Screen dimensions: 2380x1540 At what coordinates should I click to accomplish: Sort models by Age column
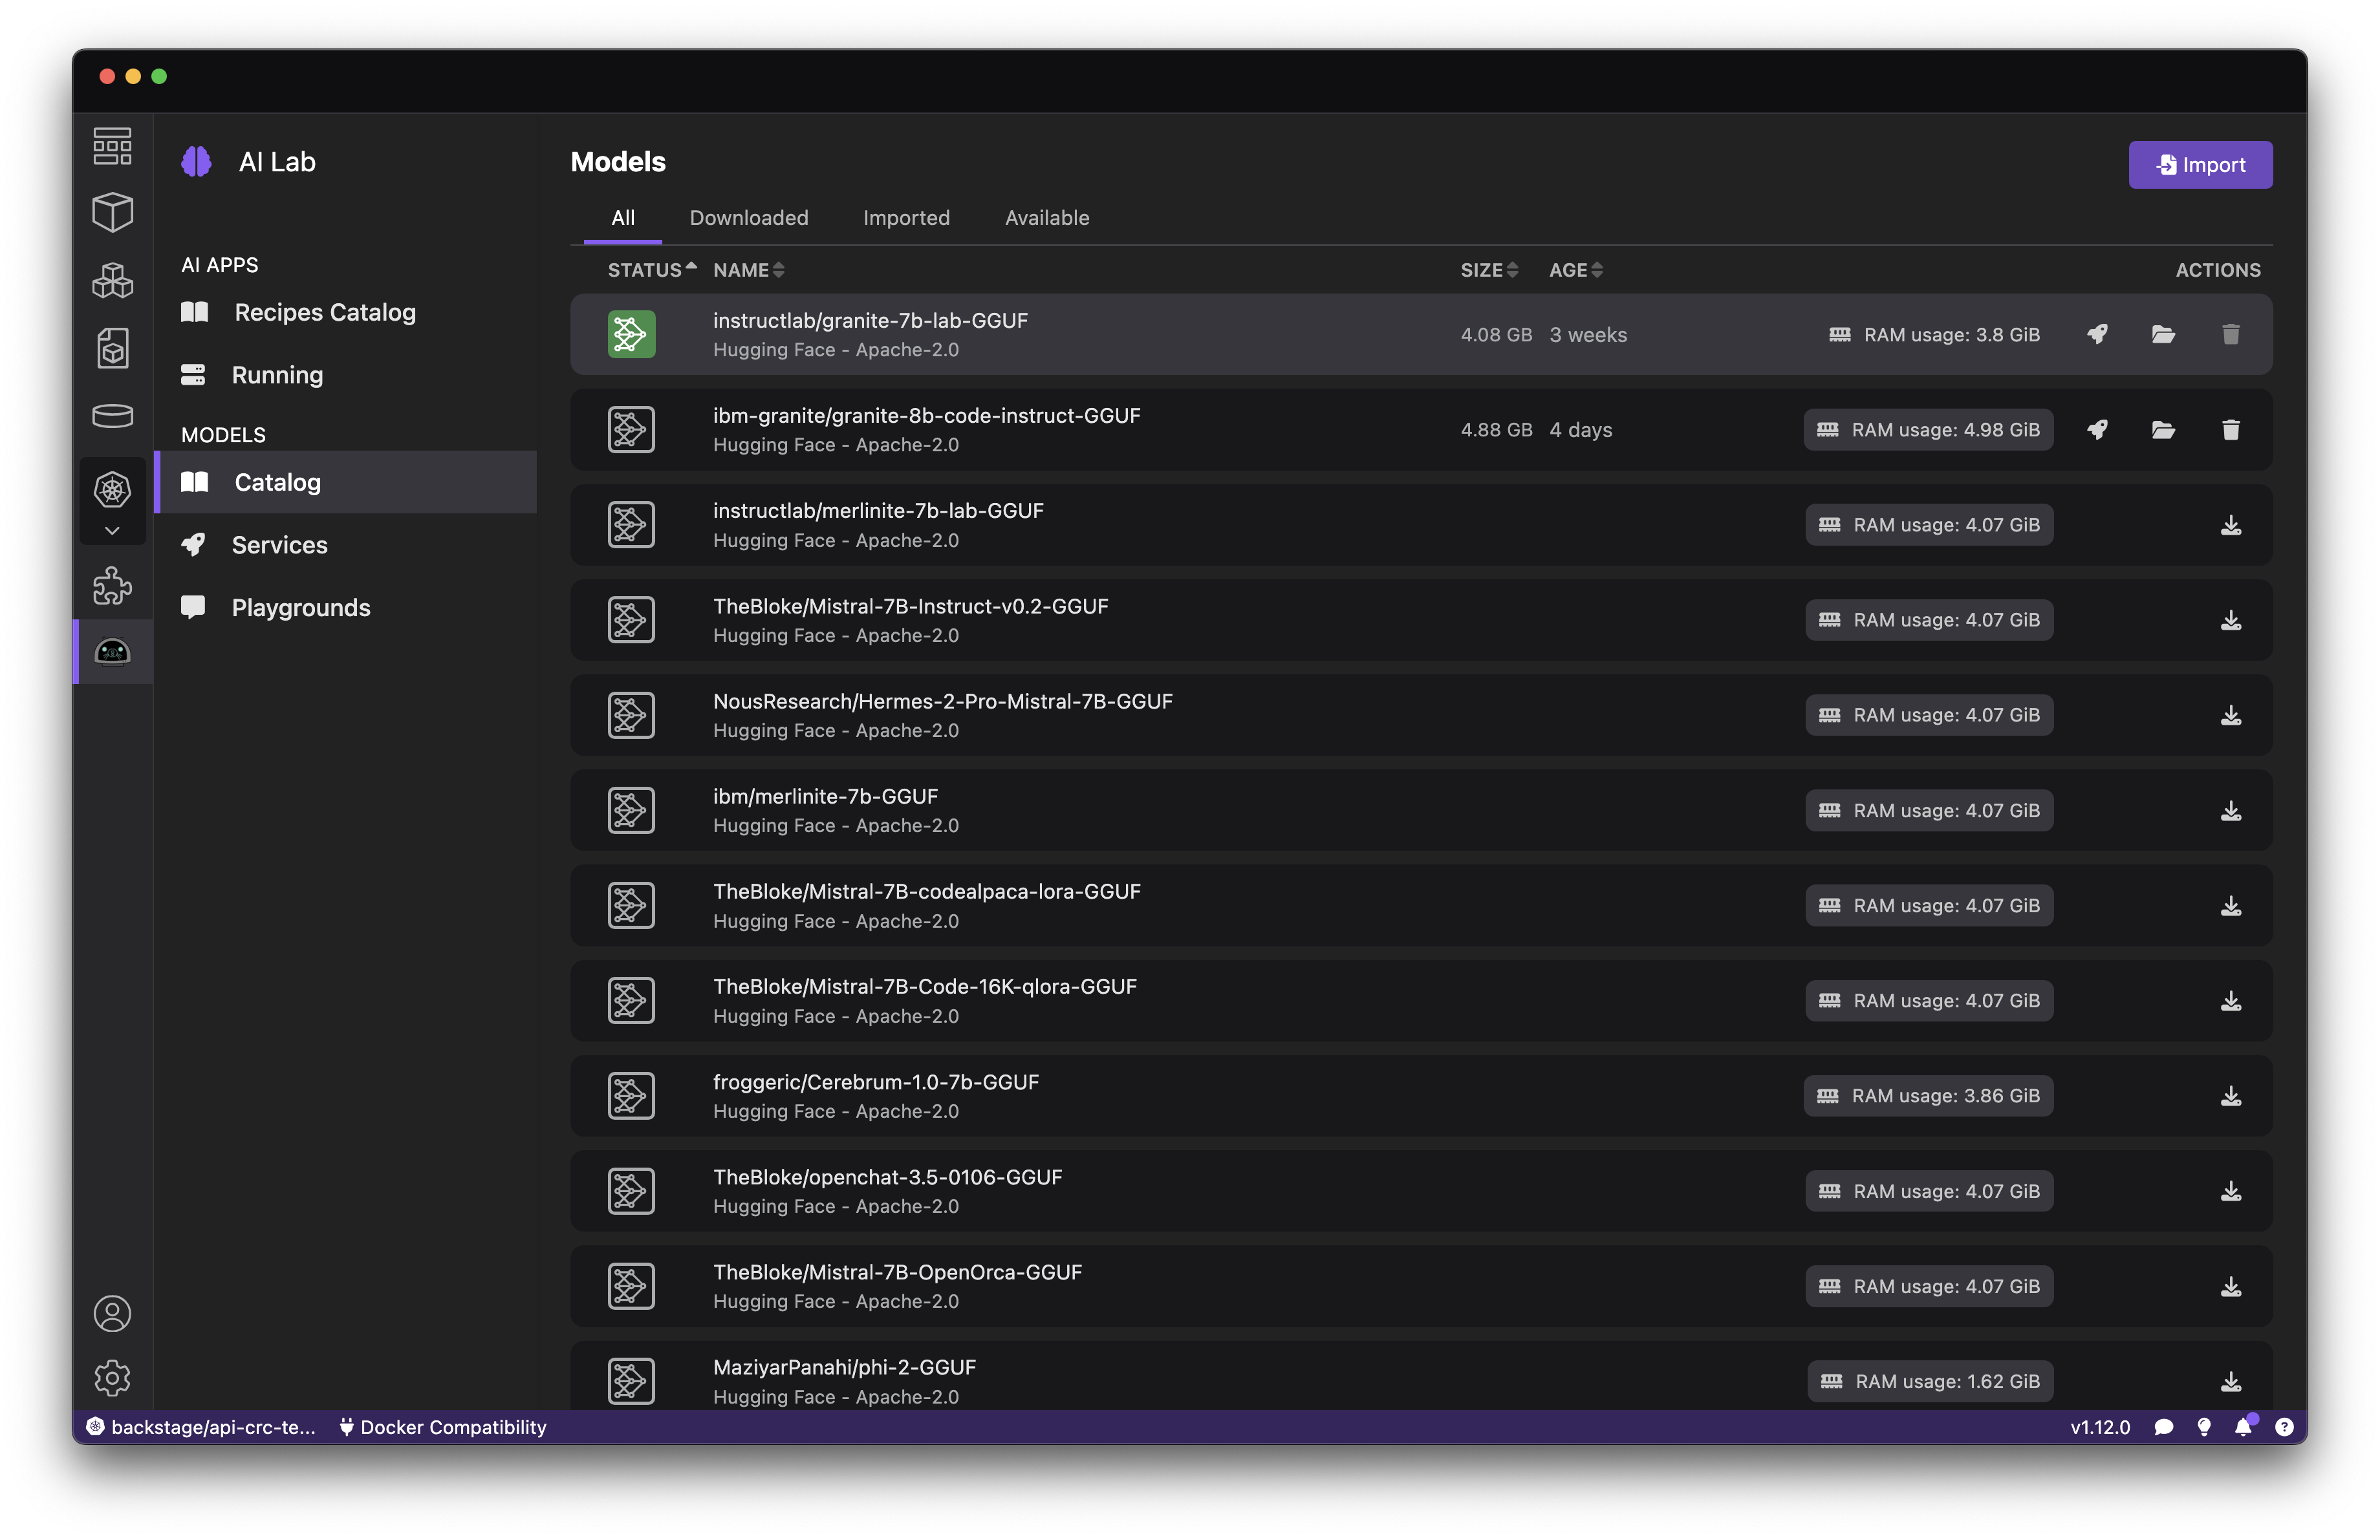[x=1576, y=270]
